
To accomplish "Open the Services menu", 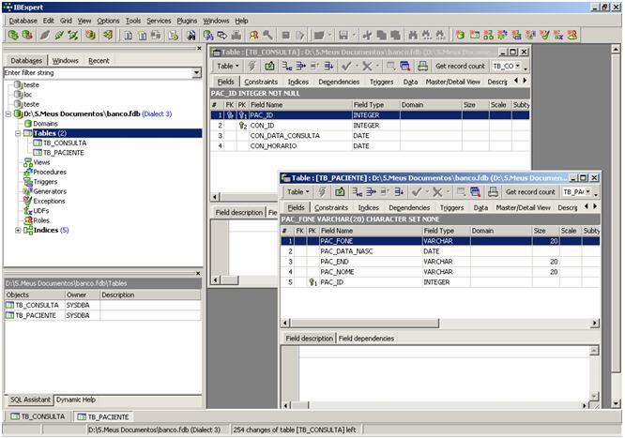I will 159,20.
